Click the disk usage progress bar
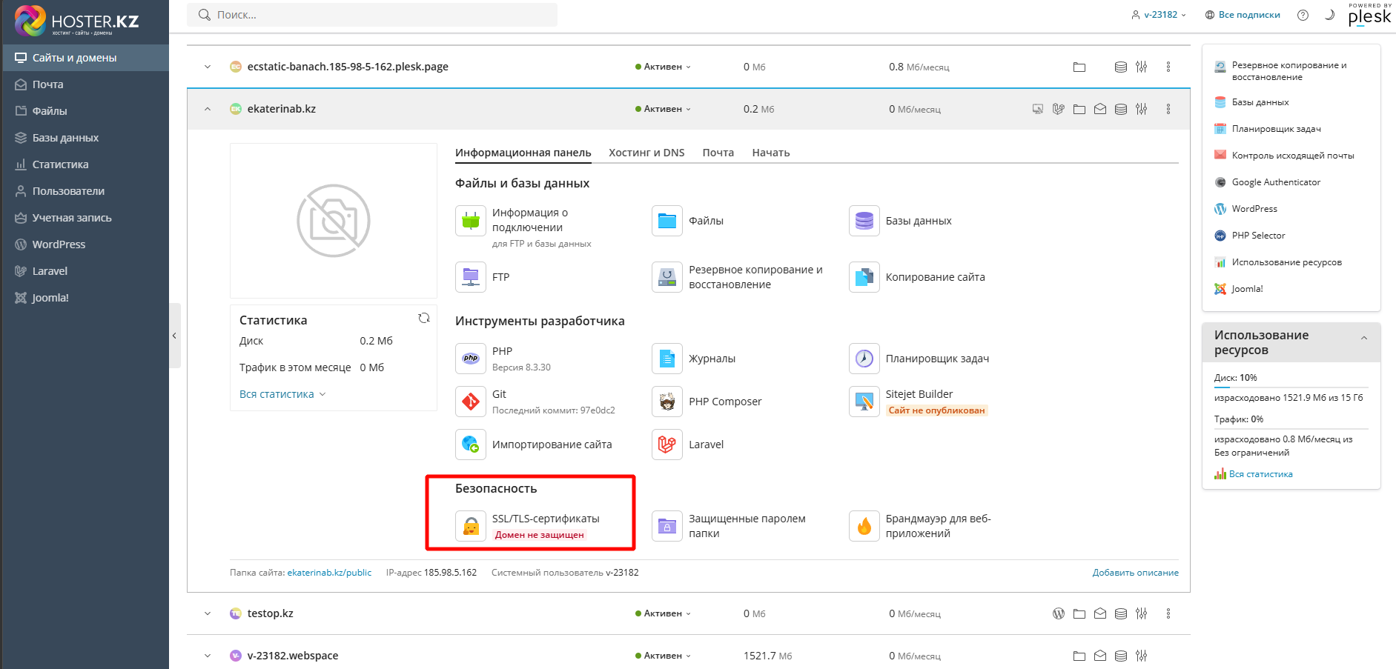Image resolution: width=1396 pixels, height=669 pixels. [x=1290, y=387]
